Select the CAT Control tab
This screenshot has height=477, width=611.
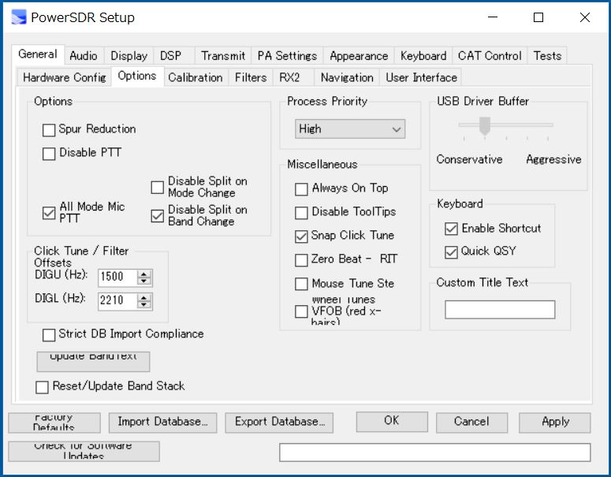(490, 56)
